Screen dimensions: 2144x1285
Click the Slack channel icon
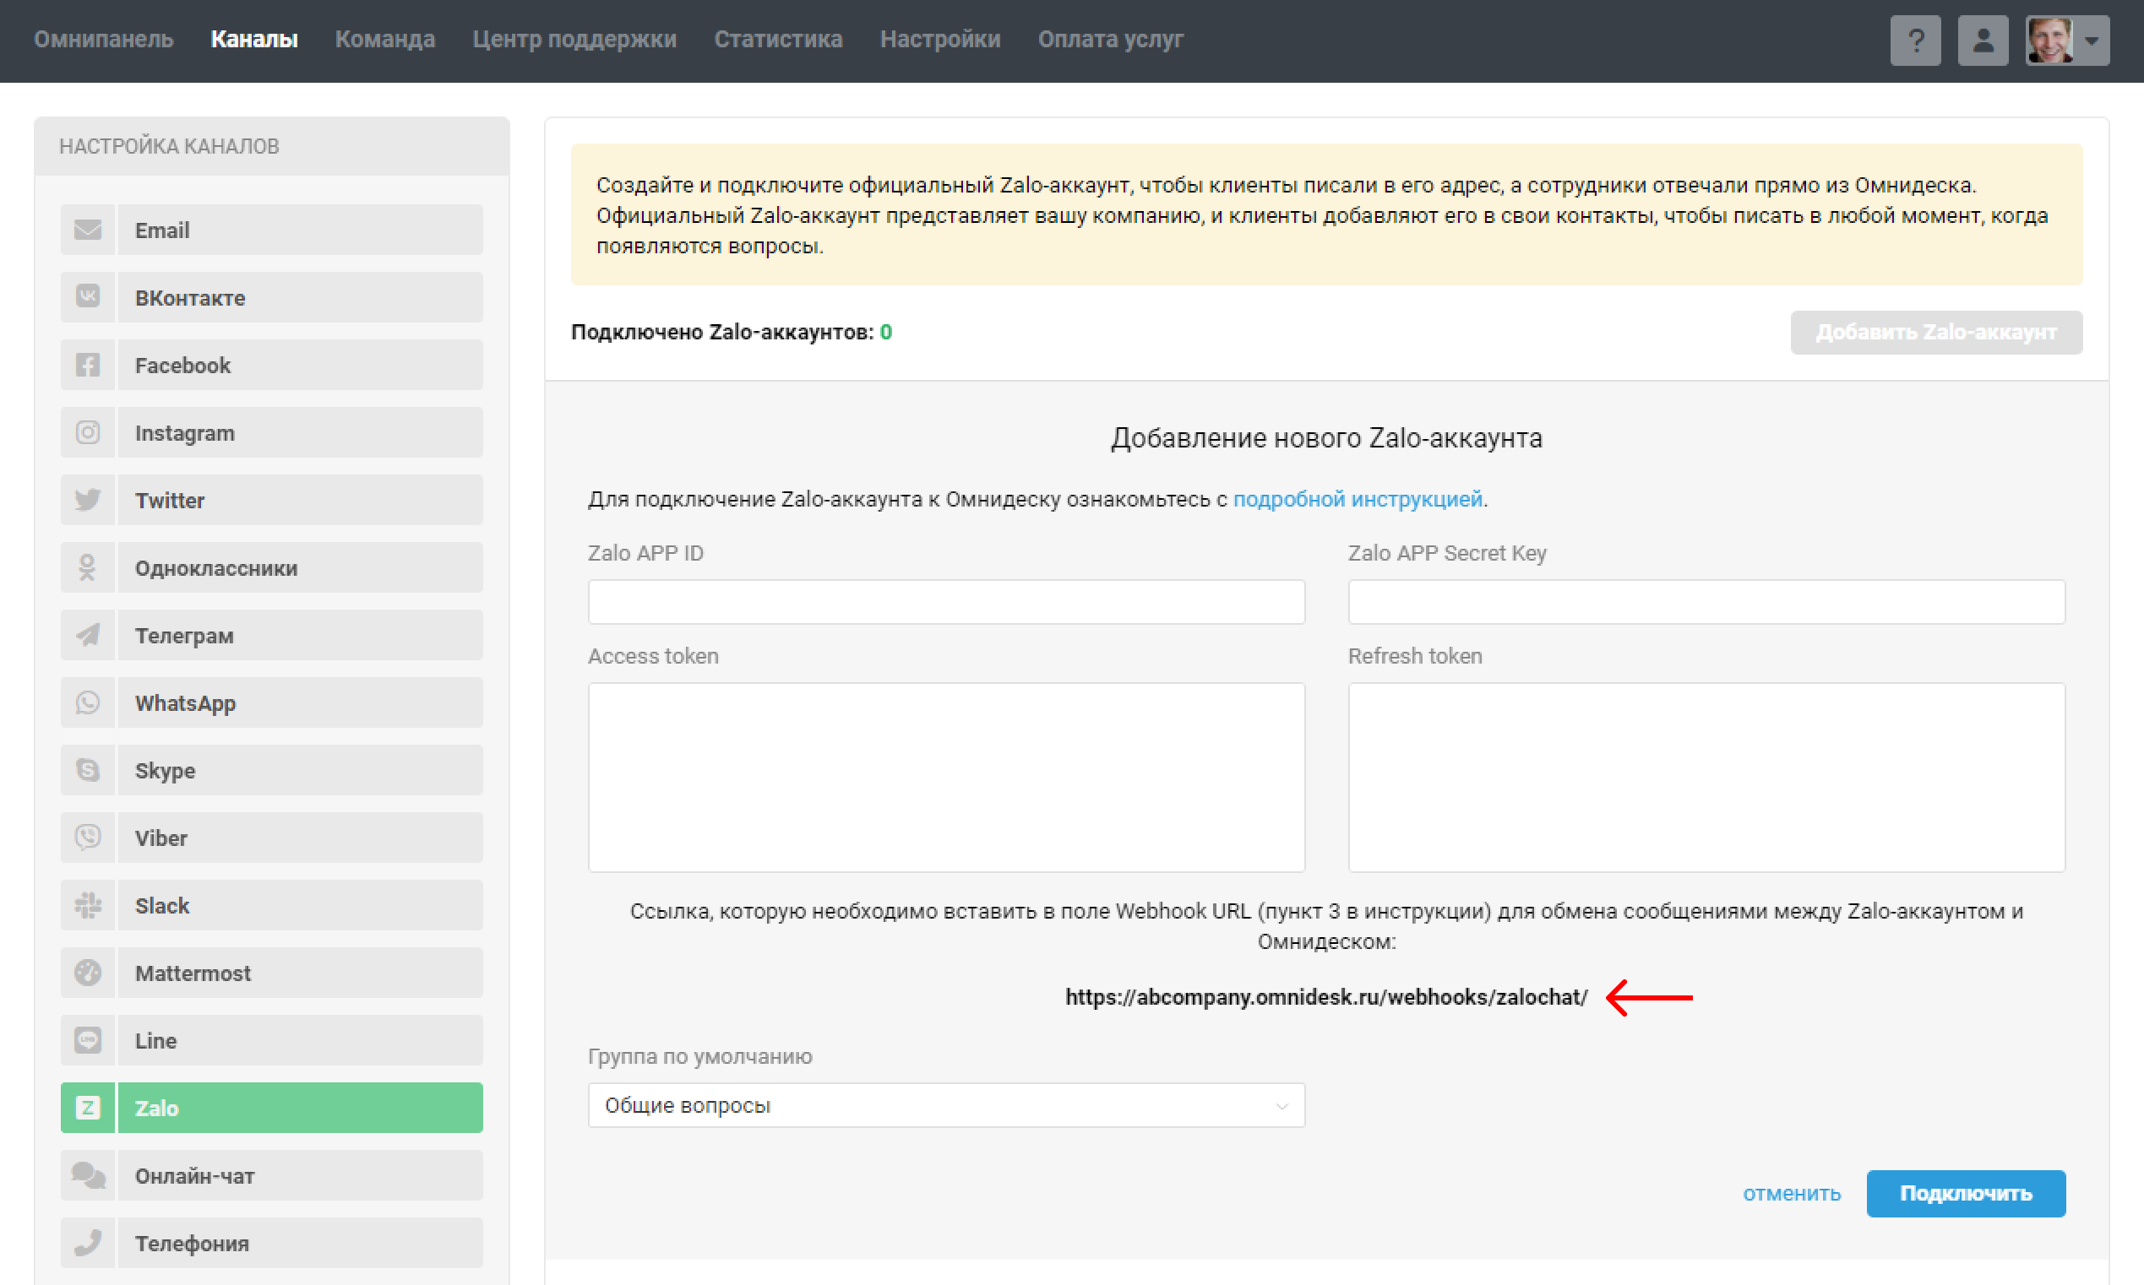click(88, 905)
